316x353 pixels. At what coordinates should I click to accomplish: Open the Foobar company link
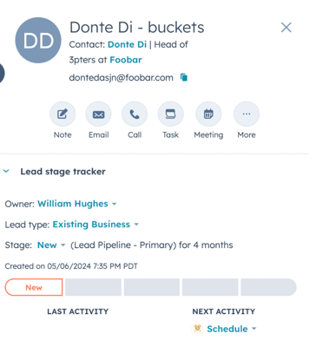126,60
